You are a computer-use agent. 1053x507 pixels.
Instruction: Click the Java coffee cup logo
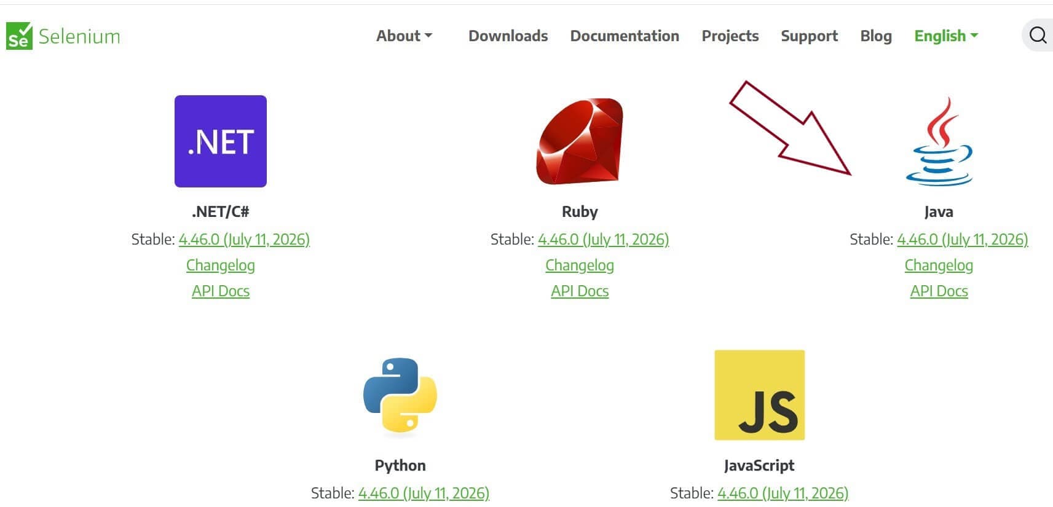pyautogui.click(x=939, y=141)
